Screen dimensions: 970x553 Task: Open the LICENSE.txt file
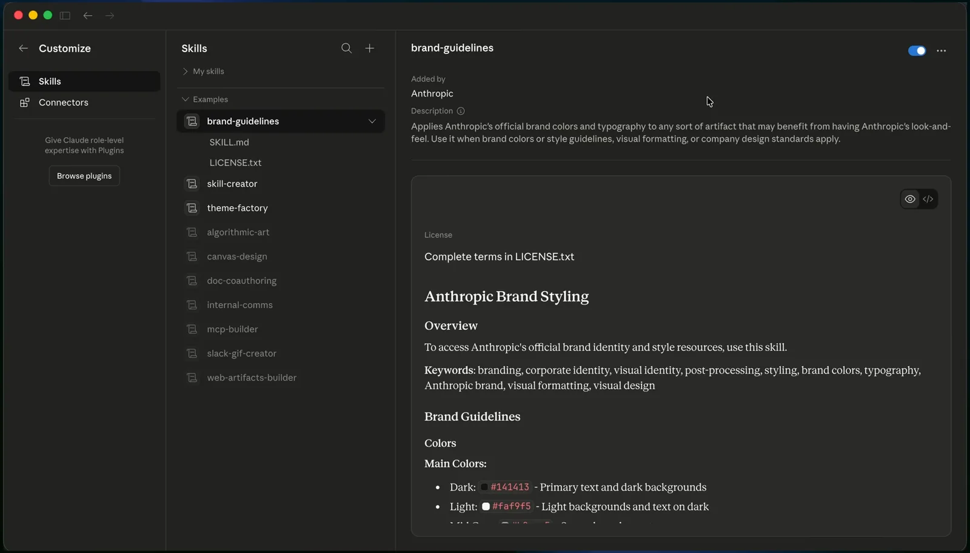(x=235, y=163)
